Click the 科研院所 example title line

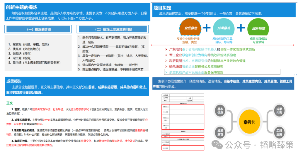point(207,61)
